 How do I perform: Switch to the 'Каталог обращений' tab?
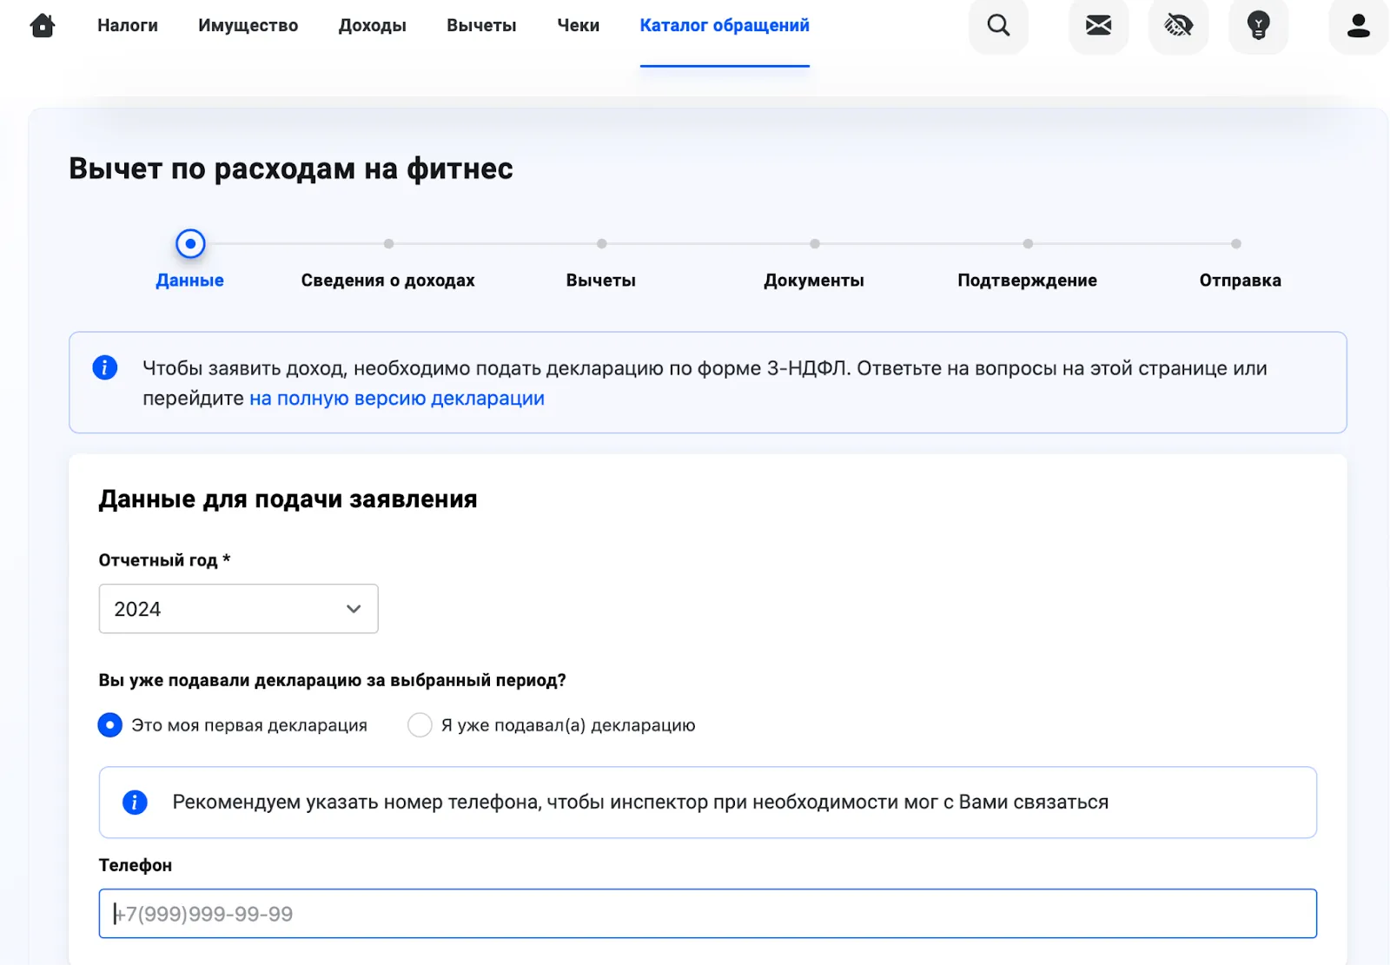(724, 25)
